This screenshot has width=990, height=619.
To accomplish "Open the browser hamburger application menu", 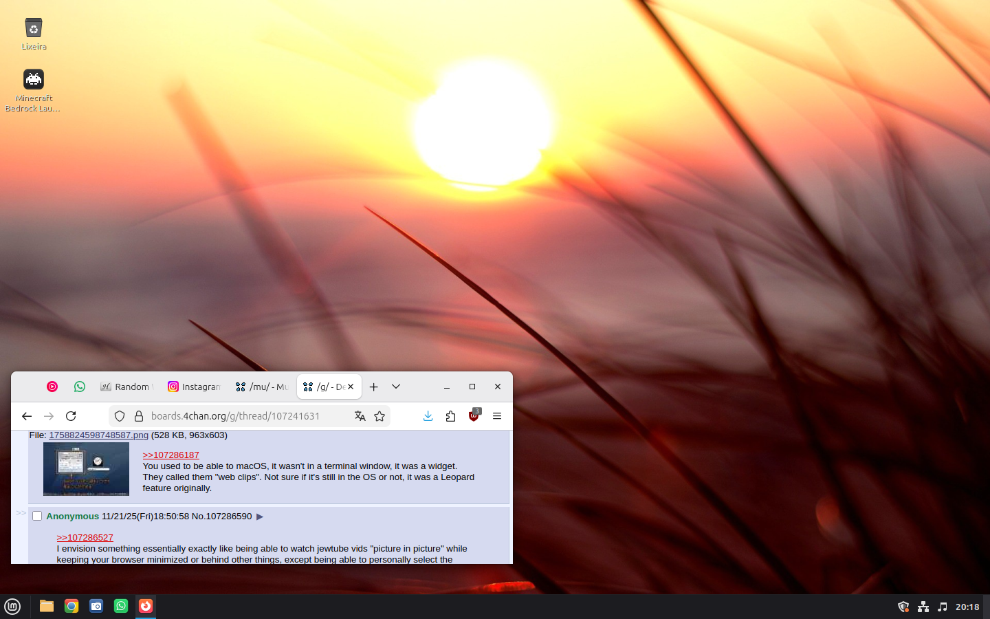I will (497, 416).
